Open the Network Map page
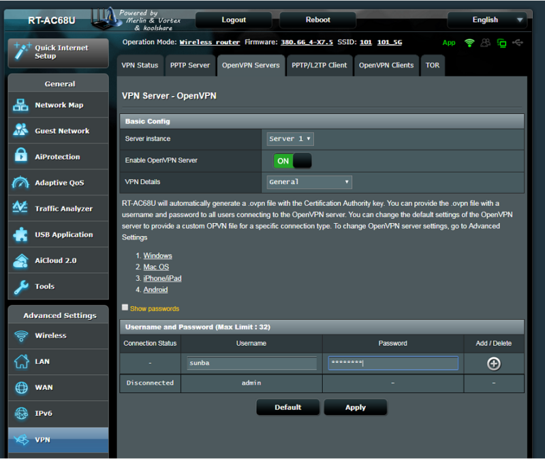Image resolution: width=545 pixels, height=459 pixels. click(x=57, y=104)
